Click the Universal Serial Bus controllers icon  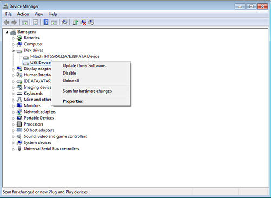click(20, 149)
